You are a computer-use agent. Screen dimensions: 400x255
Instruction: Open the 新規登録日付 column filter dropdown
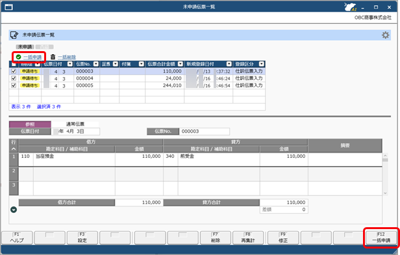[229, 64]
